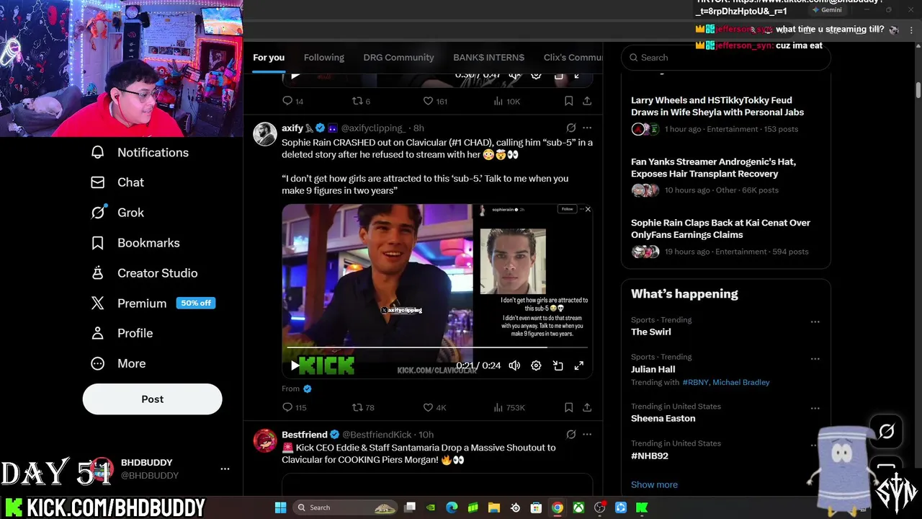
Task: Open Bookmarks in the sidebar
Action: (x=135, y=243)
